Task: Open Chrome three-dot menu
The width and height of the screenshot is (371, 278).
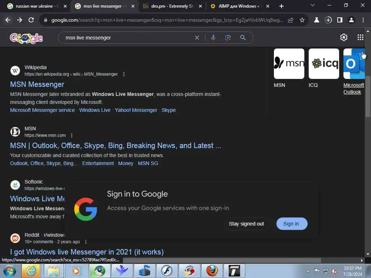Action: pos(363,20)
